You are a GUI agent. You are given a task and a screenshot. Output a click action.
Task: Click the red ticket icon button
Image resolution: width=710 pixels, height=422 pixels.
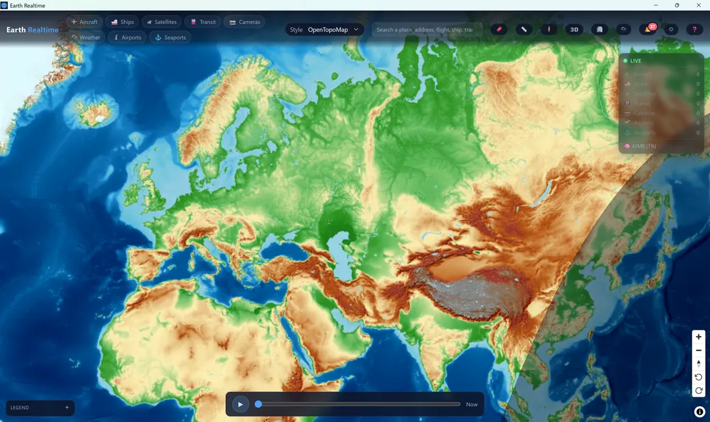pos(499,29)
